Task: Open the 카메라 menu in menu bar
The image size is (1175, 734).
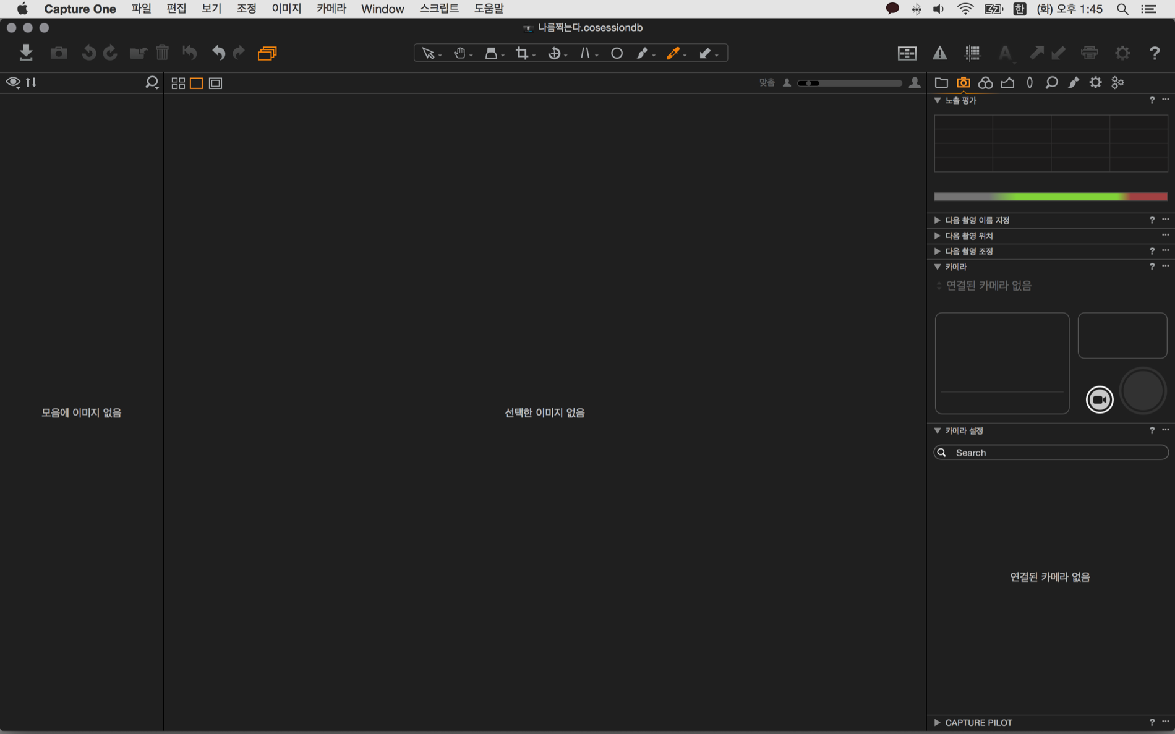Action: click(331, 9)
